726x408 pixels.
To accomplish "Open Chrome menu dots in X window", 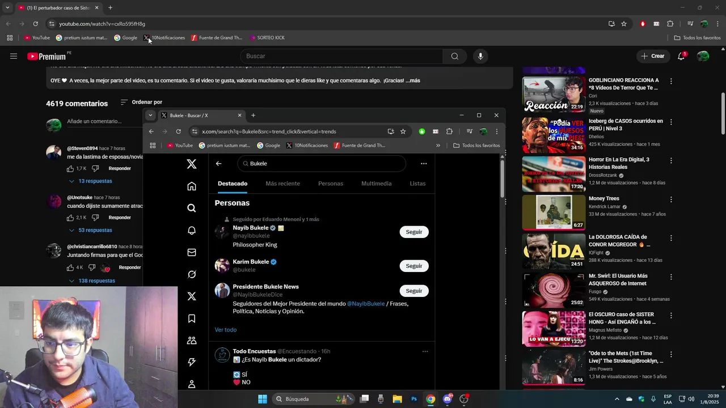I will [x=496, y=131].
